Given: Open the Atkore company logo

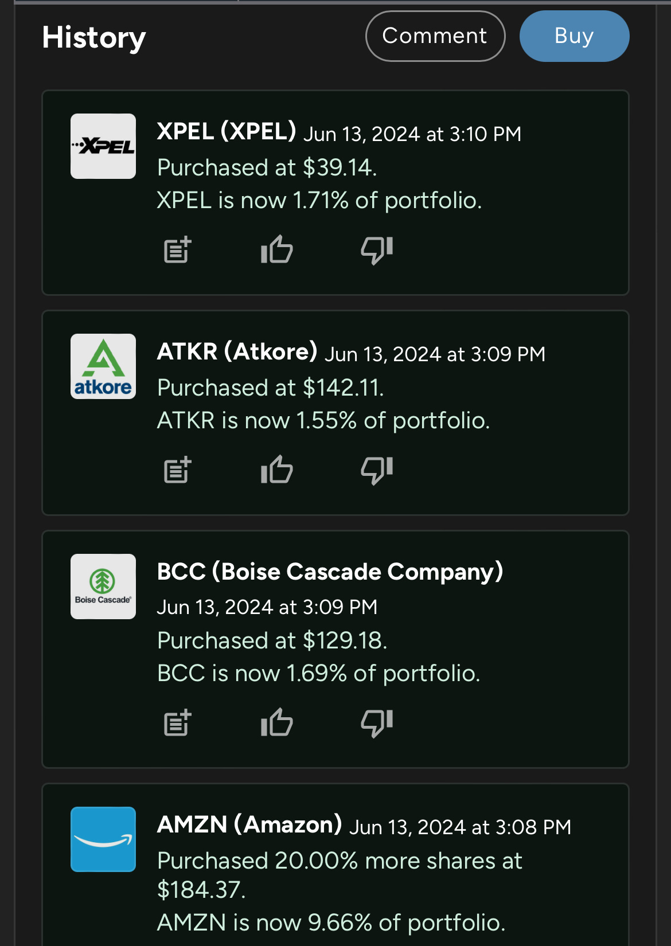Looking at the screenshot, I should click(x=103, y=366).
